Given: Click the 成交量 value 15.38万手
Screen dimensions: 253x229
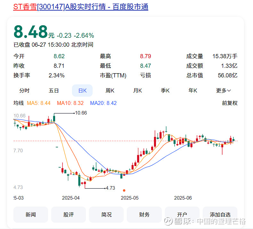Looking at the screenshot, I should pyautogui.click(x=225, y=56).
